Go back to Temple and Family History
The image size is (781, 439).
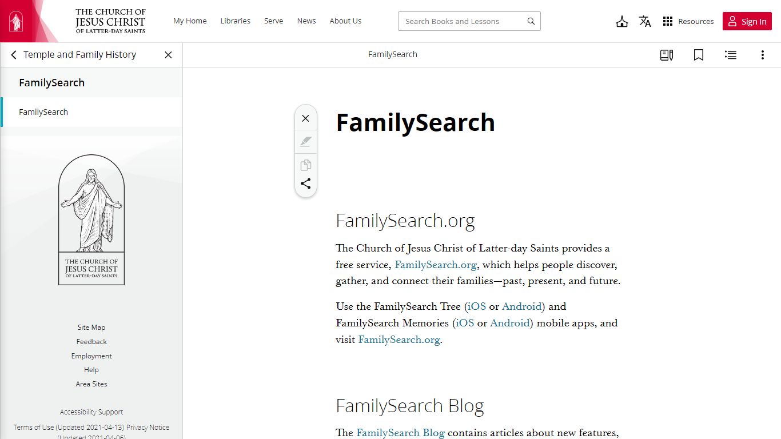(14, 55)
